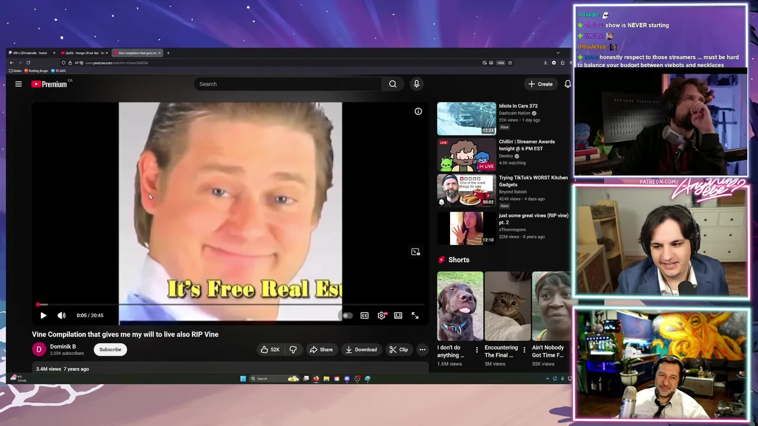Viewport: 758px width, 426px height.
Task: Download the video
Action: coord(361,350)
